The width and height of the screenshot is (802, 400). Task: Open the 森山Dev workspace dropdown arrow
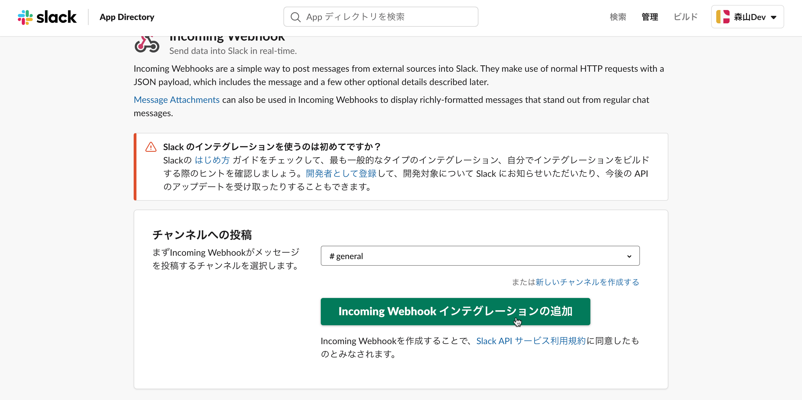(774, 18)
